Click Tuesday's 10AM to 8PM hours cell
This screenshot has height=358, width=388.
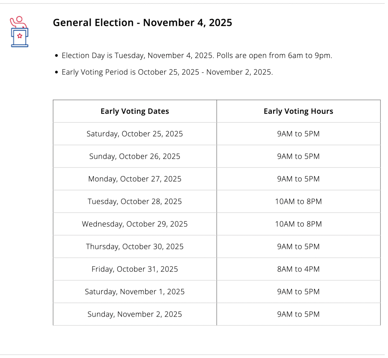[298, 201]
